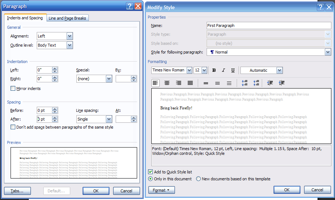The height and width of the screenshot is (200, 335).
Task: Toggle Underline formatting button
Action: click(x=233, y=70)
